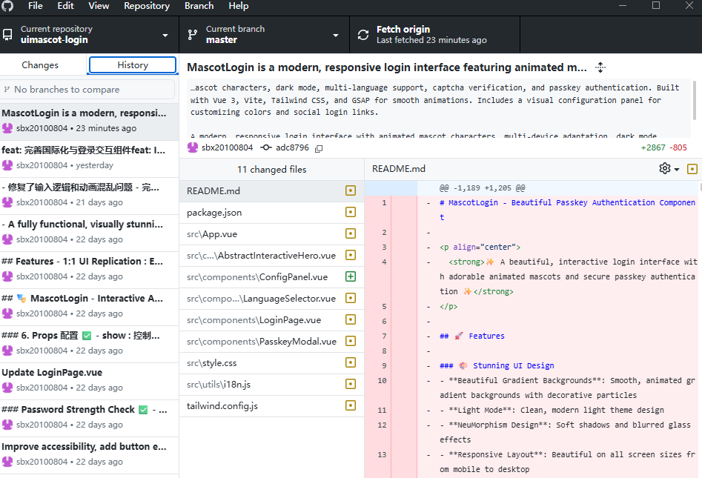Select ConfigPanel.vue in changed files
This screenshot has height=478, width=702.
[x=272, y=277]
